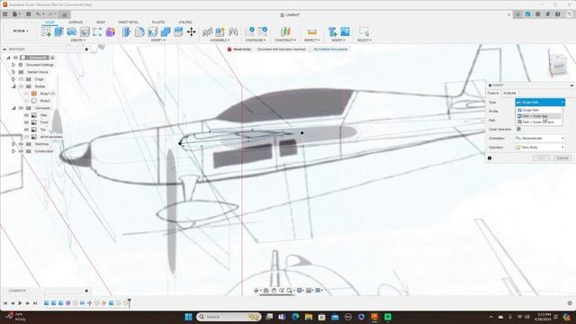The width and height of the screenshot is (576, 324).
Task: Open the Orientation Perpendicular dropdown
Action: tap(540, 138)
